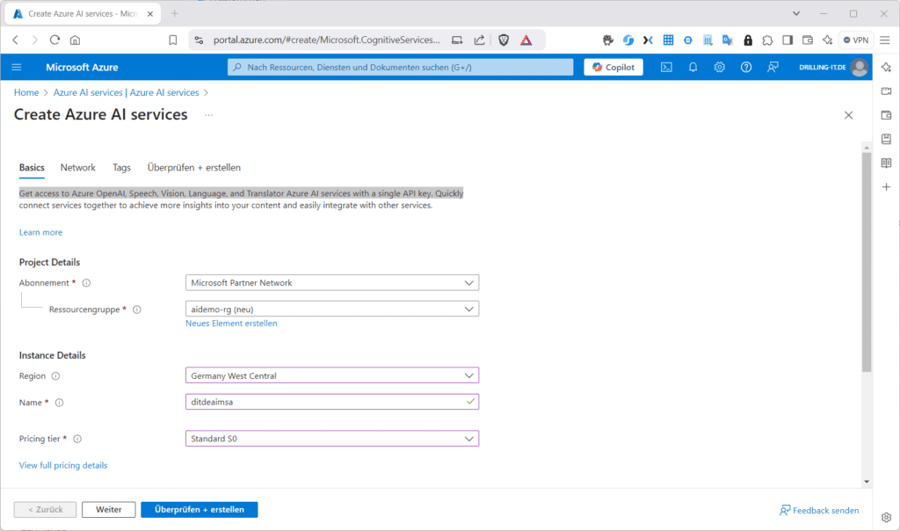The width and height of the screenshot is (900, 531).
Task: Bookmark this page
Action: click(x=173, y=40)
